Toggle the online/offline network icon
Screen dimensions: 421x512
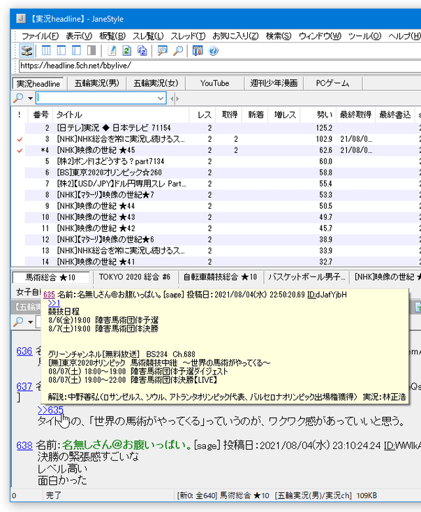point(27,50)
